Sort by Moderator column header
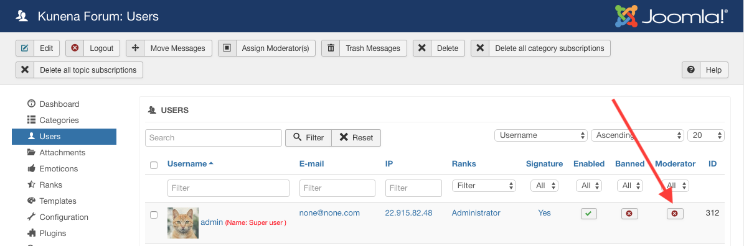The width and height of the screenshot is (744, 246). pos(675,163)
